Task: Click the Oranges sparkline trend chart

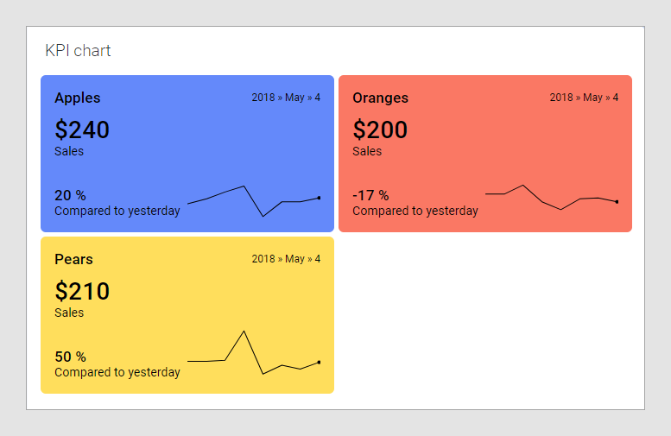Action: click(x=551, y=198)
